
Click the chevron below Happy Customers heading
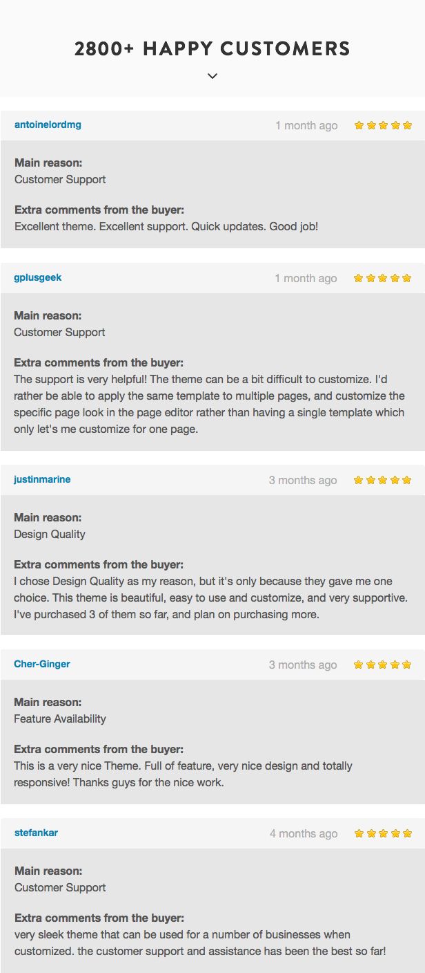pyautogui.click(x=212, y=76)
